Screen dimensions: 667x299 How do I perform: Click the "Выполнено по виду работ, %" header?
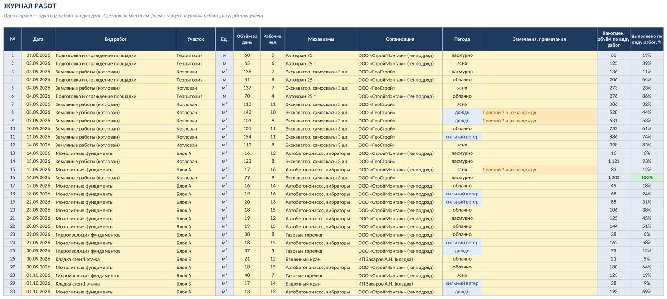point(647,39)
